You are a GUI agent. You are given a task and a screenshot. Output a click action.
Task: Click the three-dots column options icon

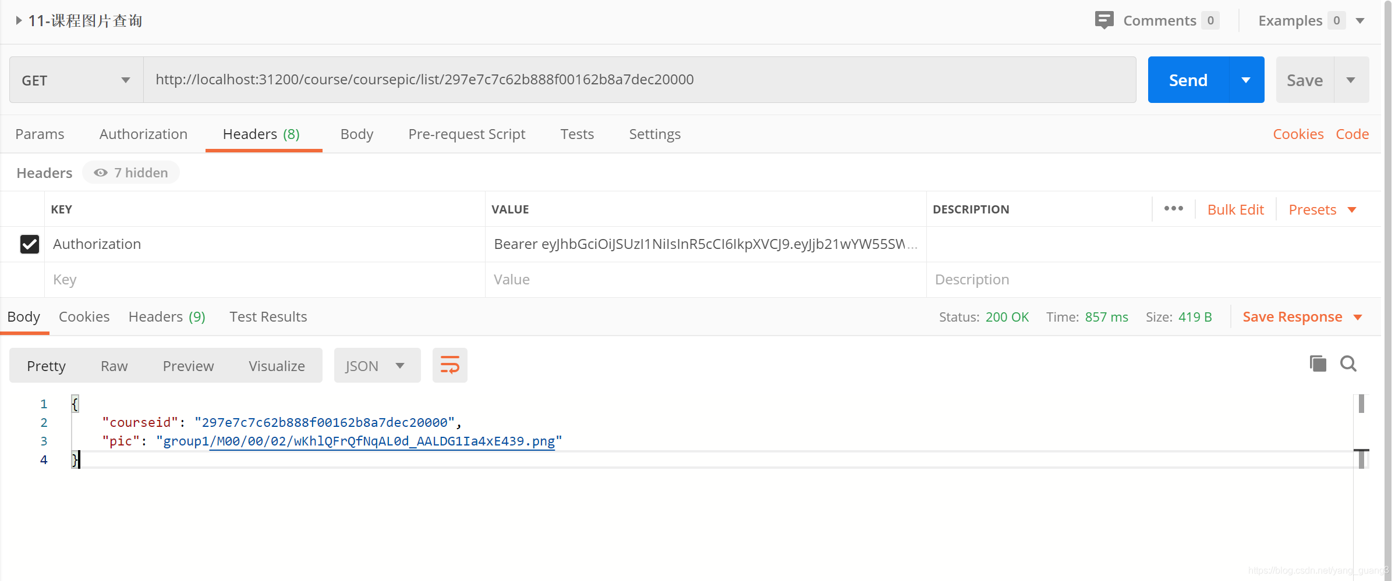(1173, 209)
